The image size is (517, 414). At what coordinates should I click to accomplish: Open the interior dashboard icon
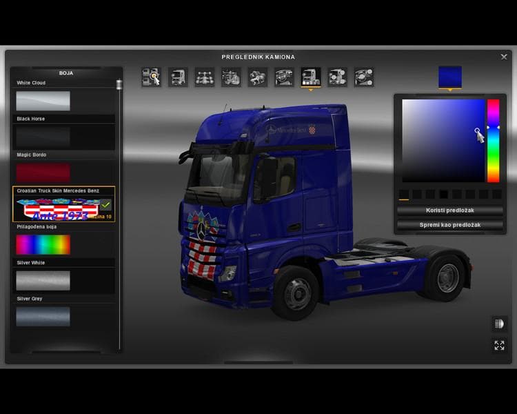284,77
